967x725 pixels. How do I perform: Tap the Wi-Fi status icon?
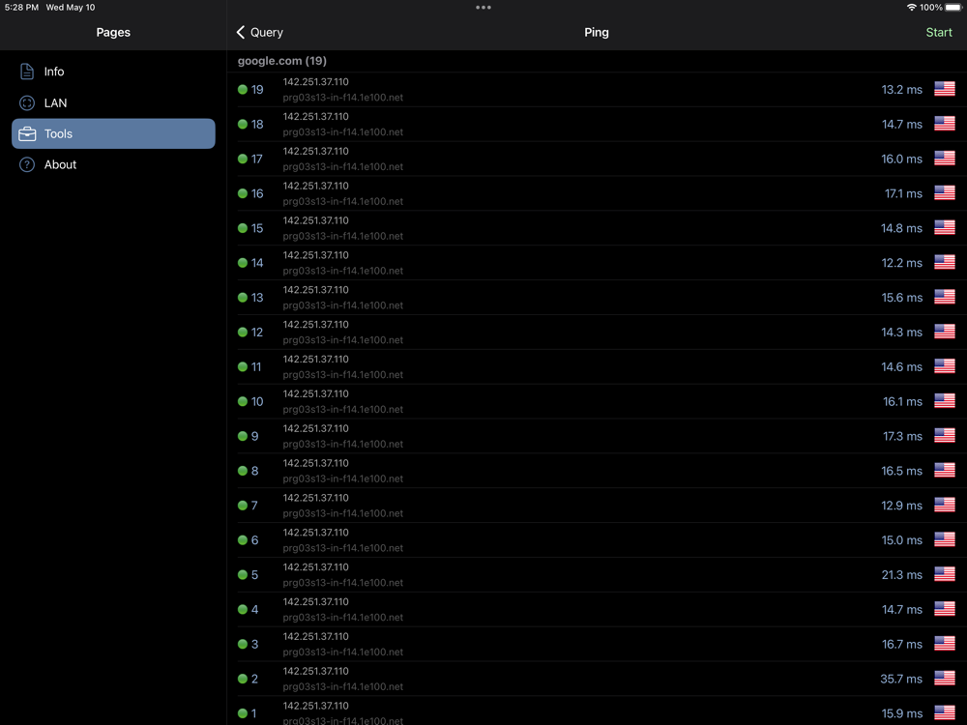pyautogui.click(x=911, y=8)
